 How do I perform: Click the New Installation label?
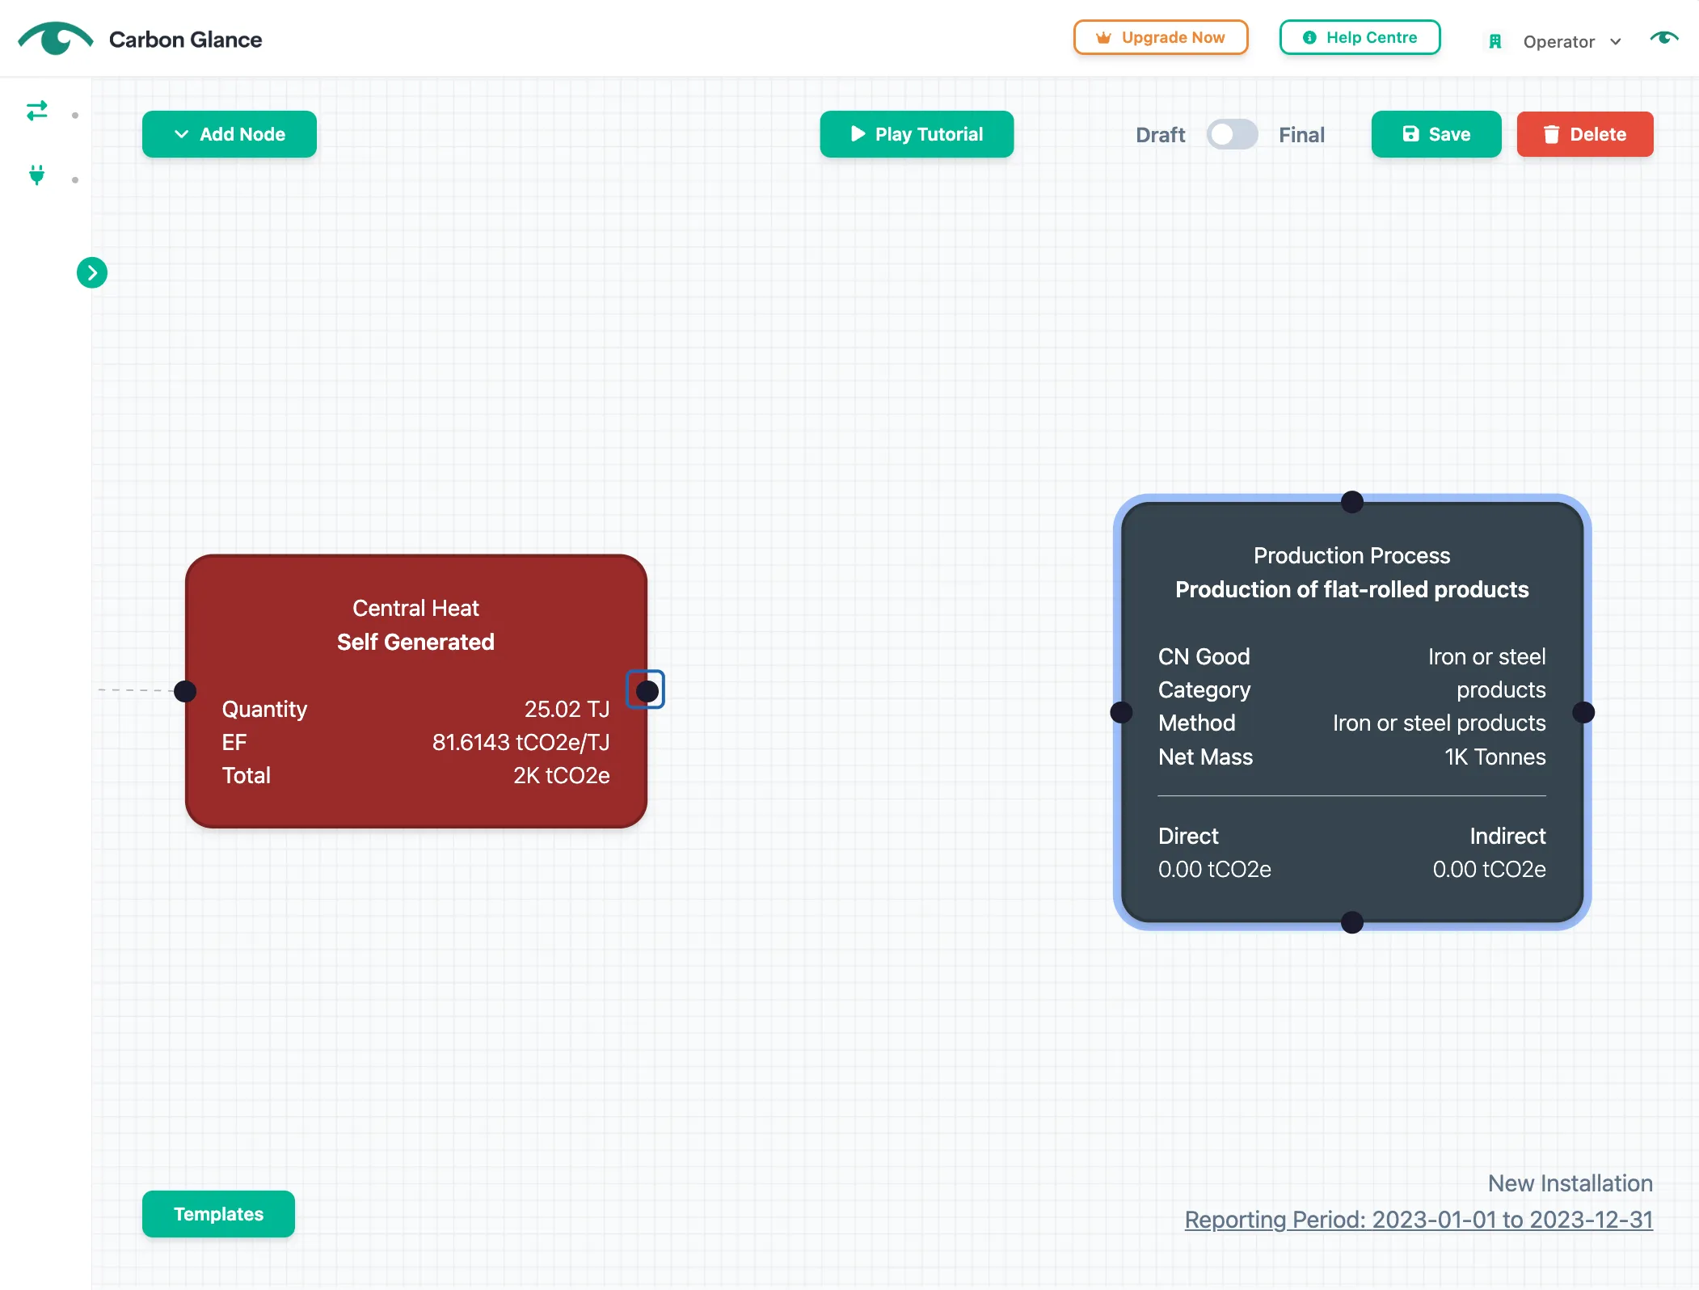(x=1570, y=1183)
